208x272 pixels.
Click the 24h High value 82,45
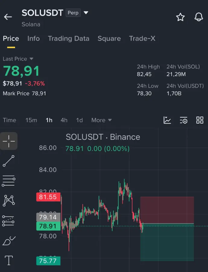[144, 74]
